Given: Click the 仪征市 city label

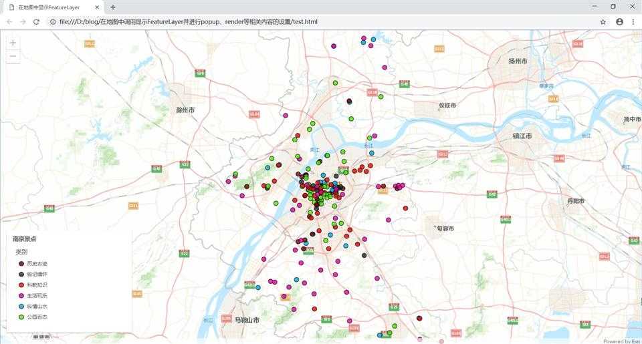Looking at the screenshot, I should (x=447, y=105).
